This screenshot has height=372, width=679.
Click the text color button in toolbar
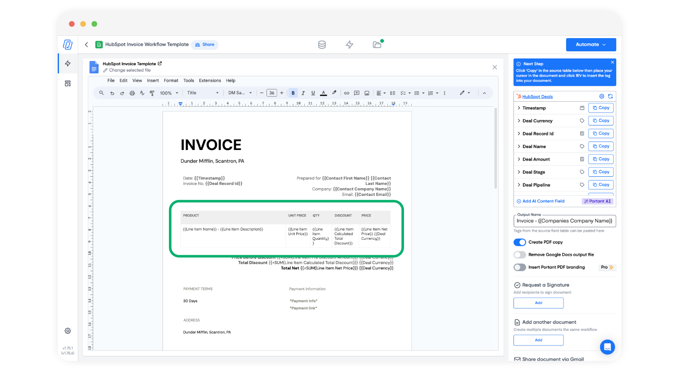323,93
